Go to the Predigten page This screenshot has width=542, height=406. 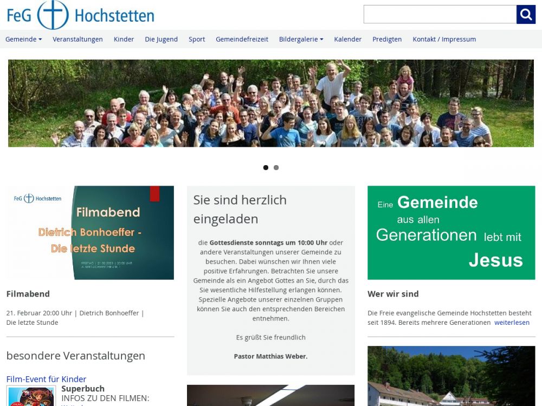pyautogui.click(x=387, y=39)
